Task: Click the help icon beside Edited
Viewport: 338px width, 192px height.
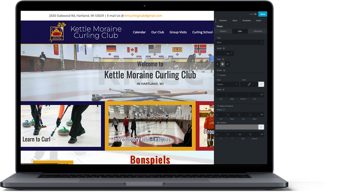Action: click(x=256, y=14)
